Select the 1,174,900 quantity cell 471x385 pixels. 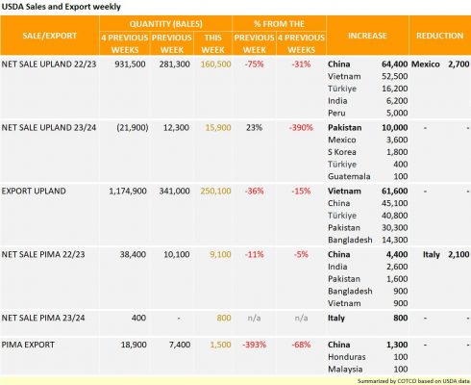point(128,192)
